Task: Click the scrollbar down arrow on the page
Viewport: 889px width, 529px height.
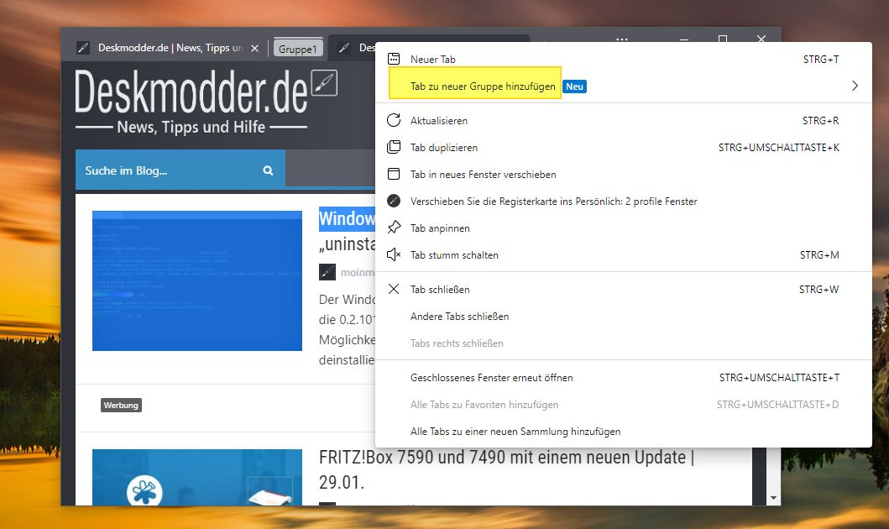Action: pyautogui.click(x=773, y=498)
